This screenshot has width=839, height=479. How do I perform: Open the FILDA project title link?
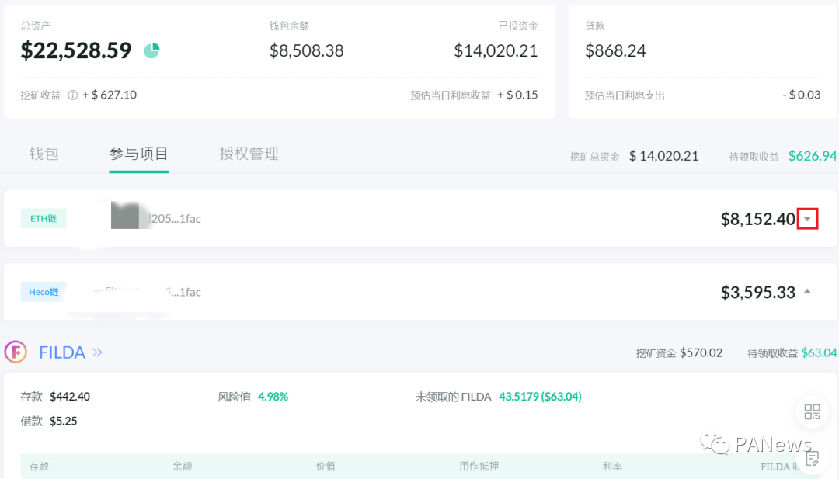(x=63, y=352)
